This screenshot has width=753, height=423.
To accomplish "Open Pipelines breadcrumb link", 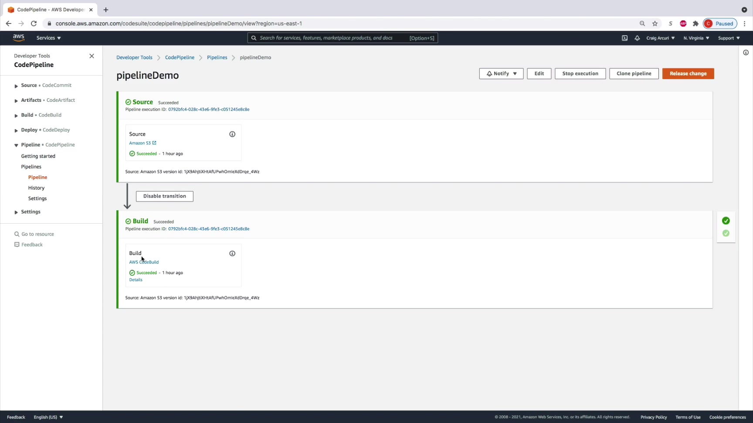I will (x=217, y=57).
